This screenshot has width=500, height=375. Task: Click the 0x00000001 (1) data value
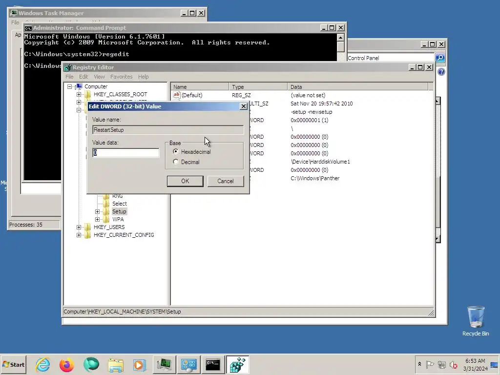click(x=309, y=120)
